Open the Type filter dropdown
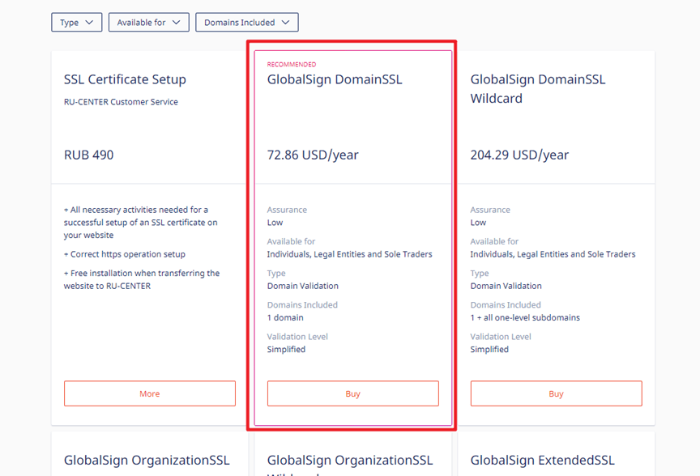This screenshot has width=700, height=476. [x=77, y=23]
